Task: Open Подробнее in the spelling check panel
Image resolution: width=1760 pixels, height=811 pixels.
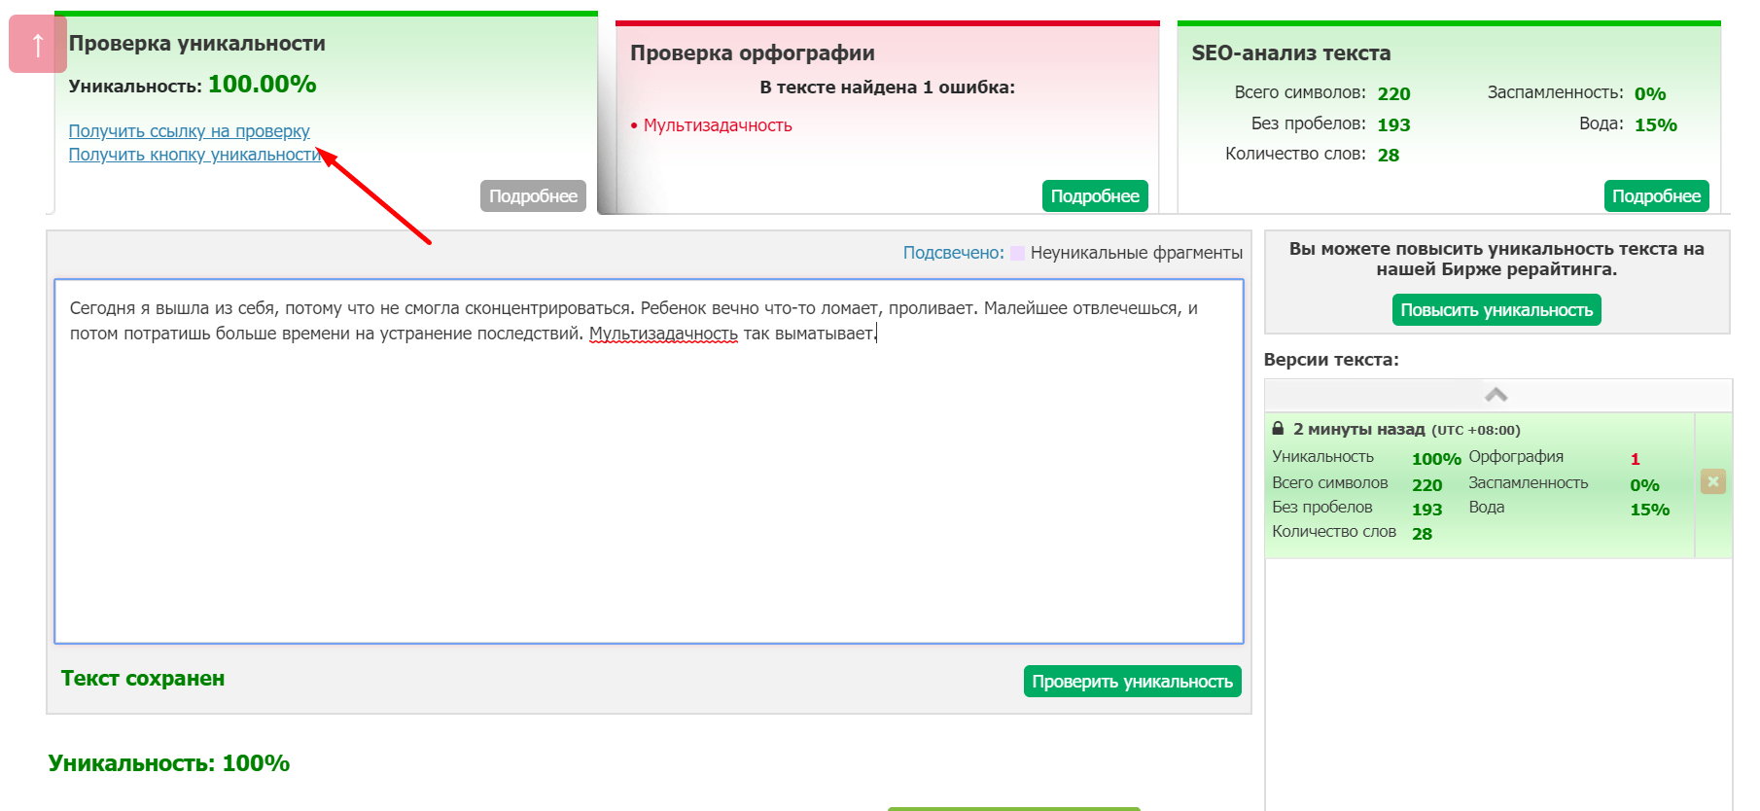Action: (x=1094, y=195)
